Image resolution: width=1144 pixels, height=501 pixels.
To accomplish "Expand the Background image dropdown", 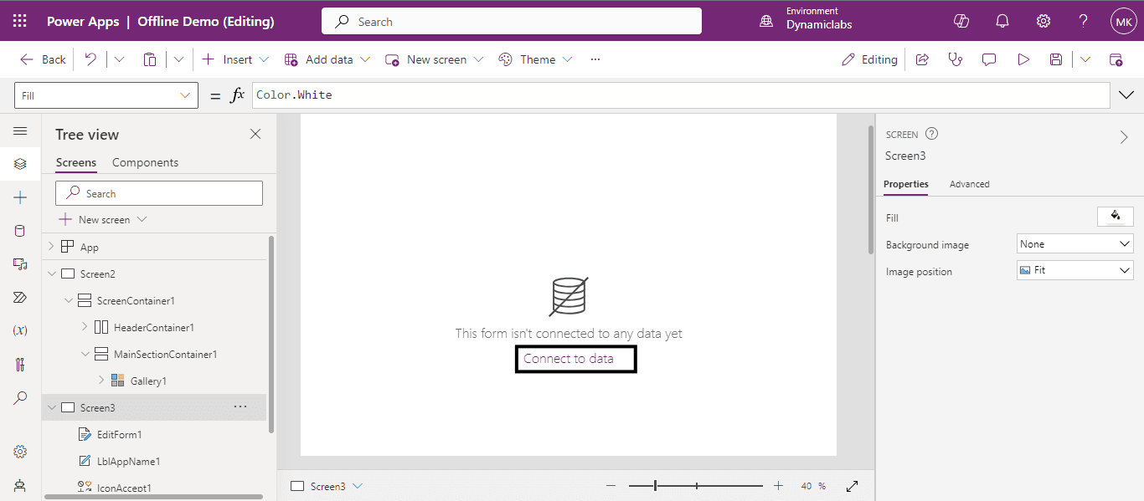I will (1074, 244).
